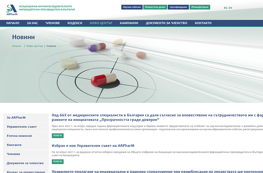The height and width of the screenshot is (173, 263).
Task: Open Документи за членство in sidebar
Action: 26,163
